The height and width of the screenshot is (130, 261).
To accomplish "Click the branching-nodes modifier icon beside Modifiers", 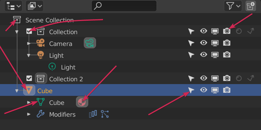I will pyautogui.click(x=105, y=114).
